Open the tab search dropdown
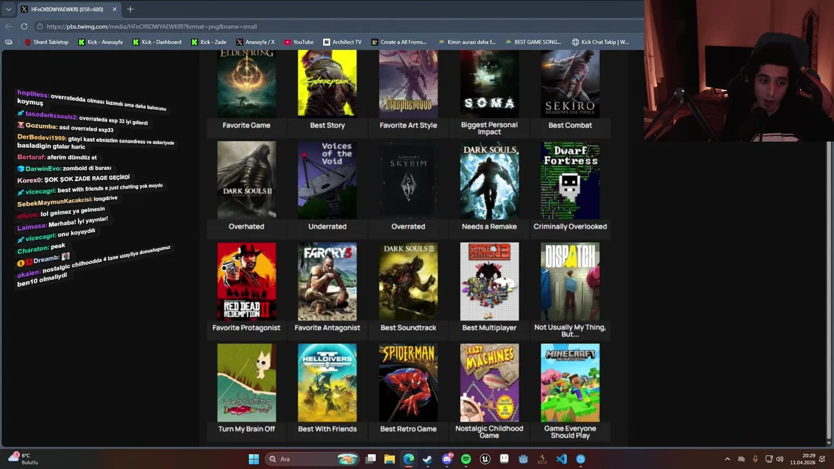 [x=8, y=9]
